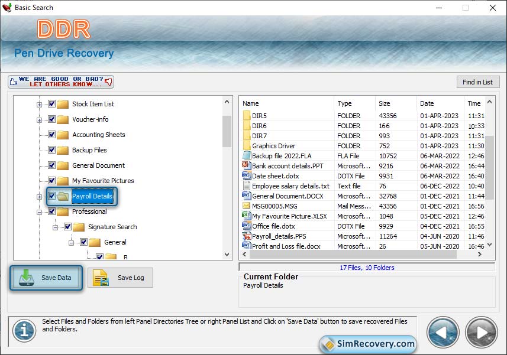Sort file list by Date column

[x=440, y=103]
